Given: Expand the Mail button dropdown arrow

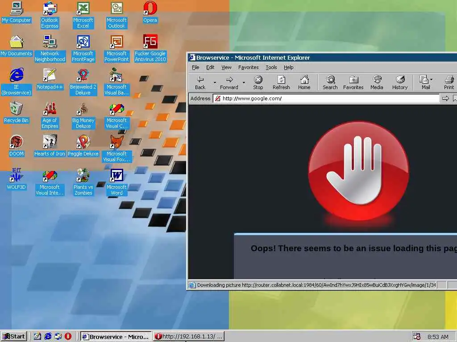Looking at the screenshot, I should 432,79.
